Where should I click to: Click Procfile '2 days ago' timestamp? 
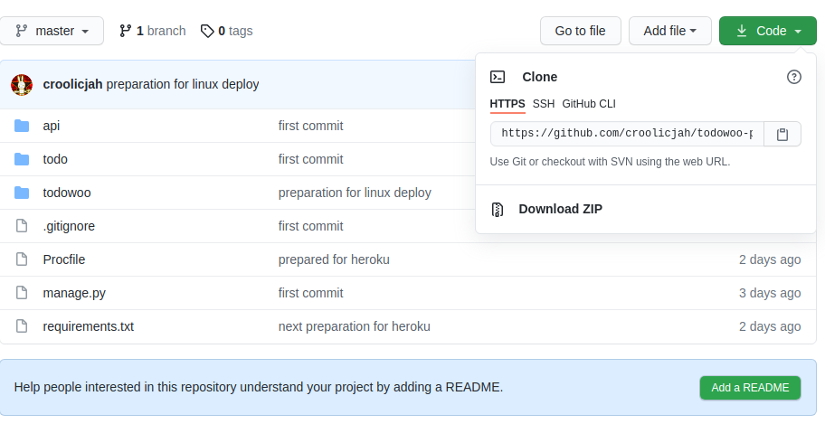coord(770,259)
